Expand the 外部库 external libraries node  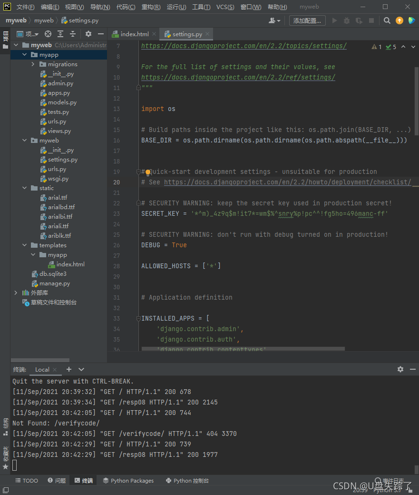tap(16, 293)
